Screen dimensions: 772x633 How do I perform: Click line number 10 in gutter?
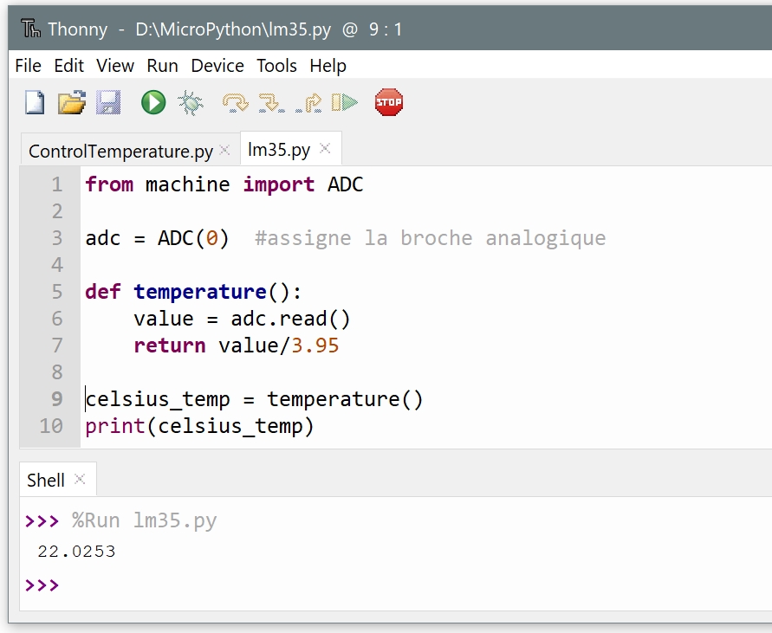point(51,426)
